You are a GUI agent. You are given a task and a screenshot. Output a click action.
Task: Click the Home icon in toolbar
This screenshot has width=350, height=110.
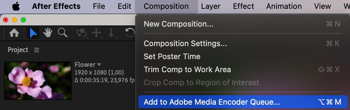(x=14, y=33)
